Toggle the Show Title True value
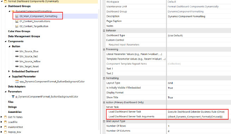This screenshot has height=134, width=231. [x=199, y=97]
